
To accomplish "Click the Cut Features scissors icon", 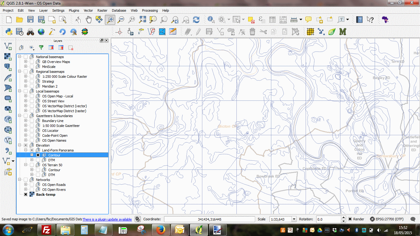I will (x=263, y=31).
